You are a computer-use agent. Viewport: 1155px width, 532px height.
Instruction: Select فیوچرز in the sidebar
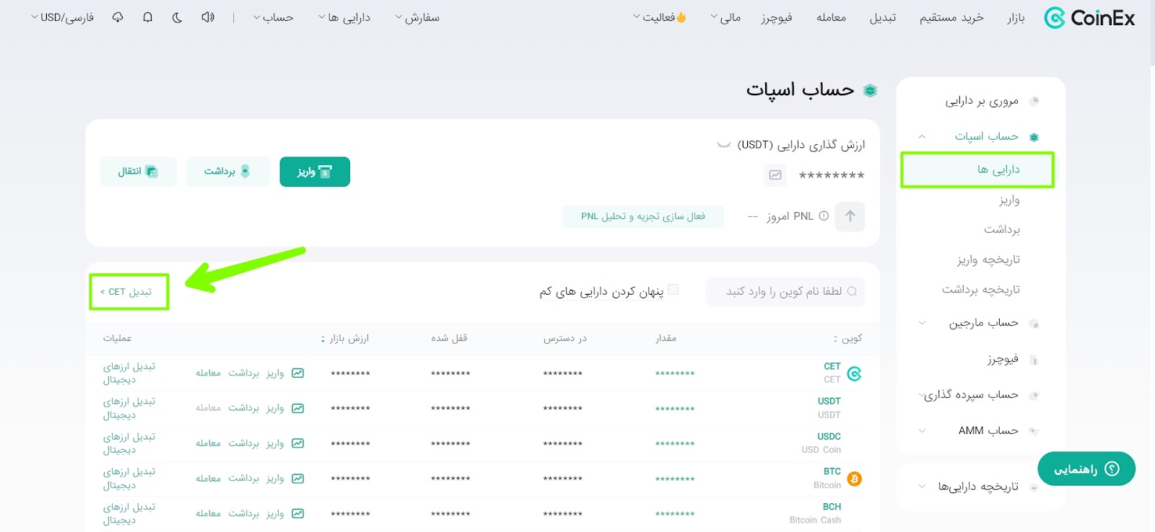click(1003, 359)
